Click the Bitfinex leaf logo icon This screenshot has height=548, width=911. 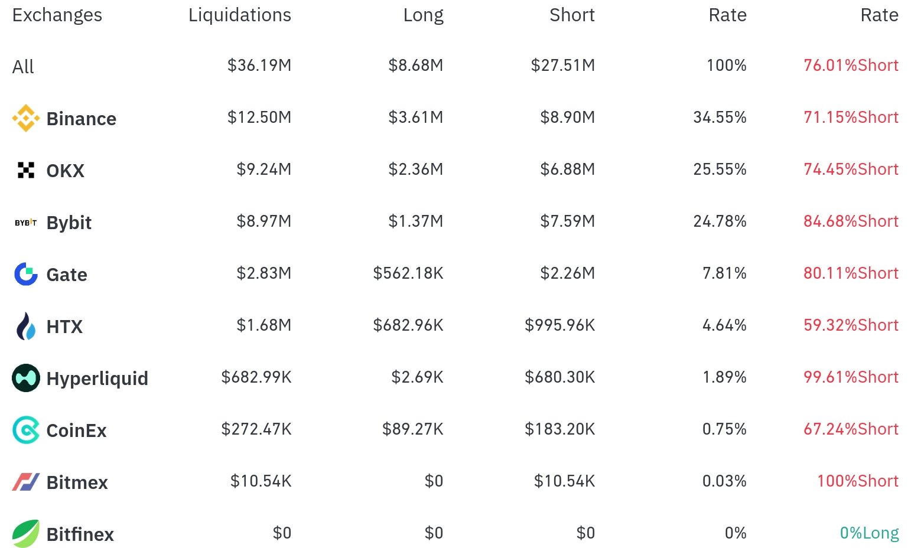pyautogui.click(x=26, y=534)
